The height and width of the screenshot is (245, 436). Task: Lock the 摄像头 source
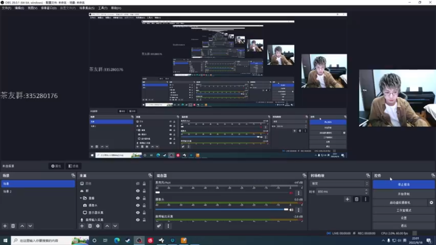(144, 205)
